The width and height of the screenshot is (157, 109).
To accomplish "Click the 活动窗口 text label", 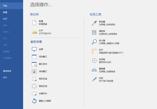I will click(x=43, y=57).
